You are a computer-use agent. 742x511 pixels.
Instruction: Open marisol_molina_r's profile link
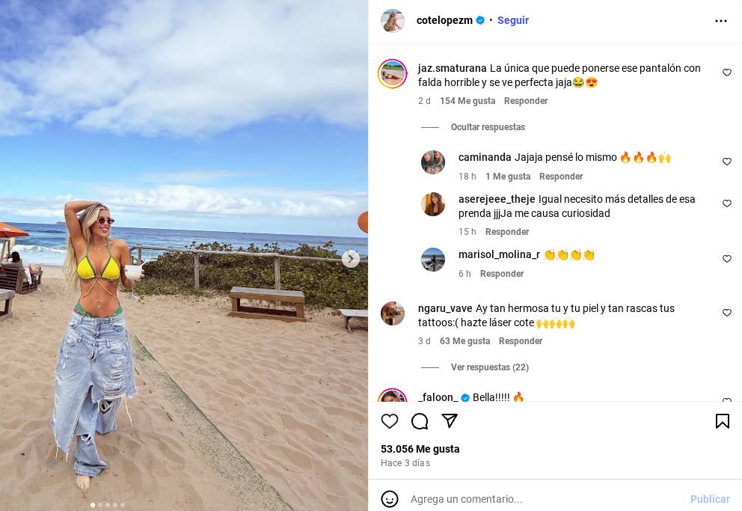coord(499,254)
